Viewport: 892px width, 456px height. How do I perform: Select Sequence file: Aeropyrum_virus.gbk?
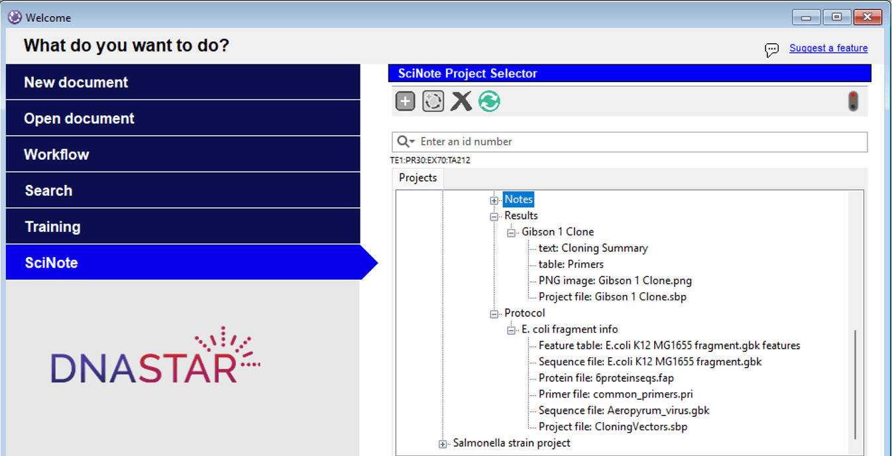tap(624, 410)
